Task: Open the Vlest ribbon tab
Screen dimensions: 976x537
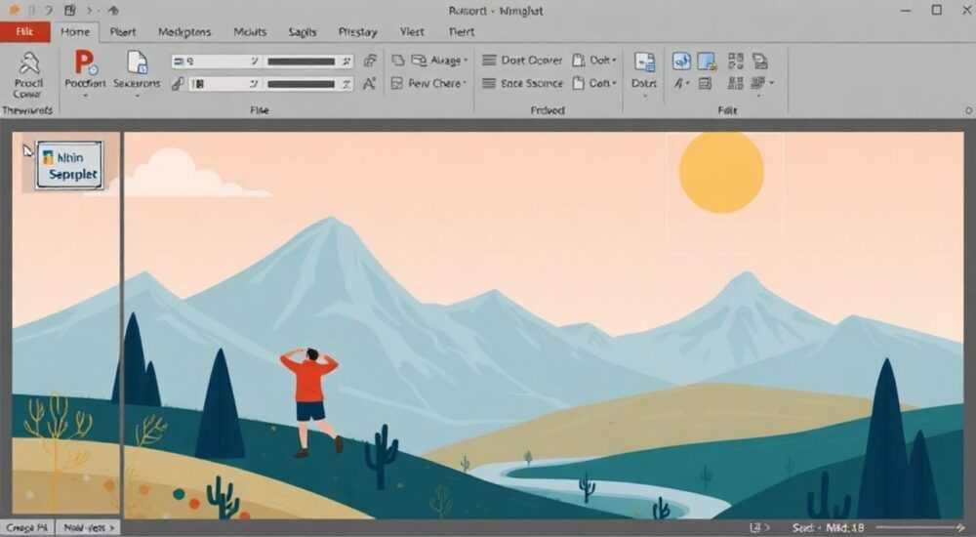Action: click(x=412, y=32)
